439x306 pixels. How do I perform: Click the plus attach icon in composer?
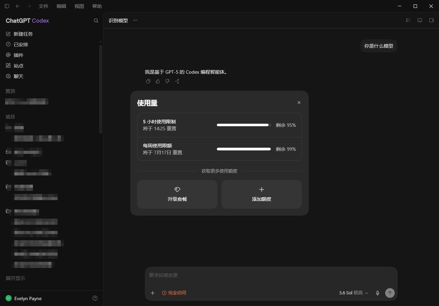[x=153, y=293]
